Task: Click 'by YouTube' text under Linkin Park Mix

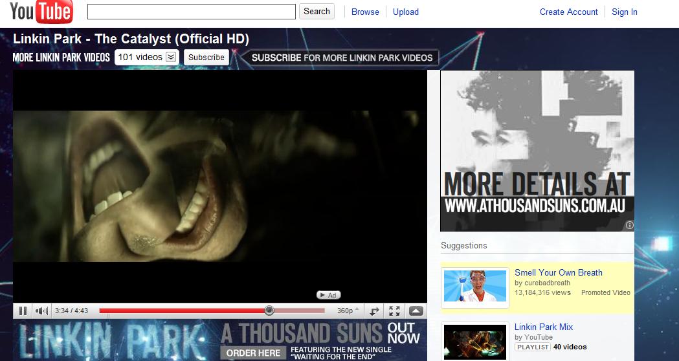Action: pyautogui.click(x=533, y=337)
